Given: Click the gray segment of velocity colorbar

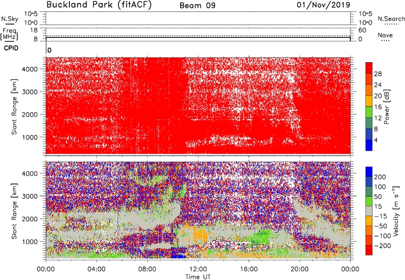Looking at the screenshot, I should click(x=369, y=211).
